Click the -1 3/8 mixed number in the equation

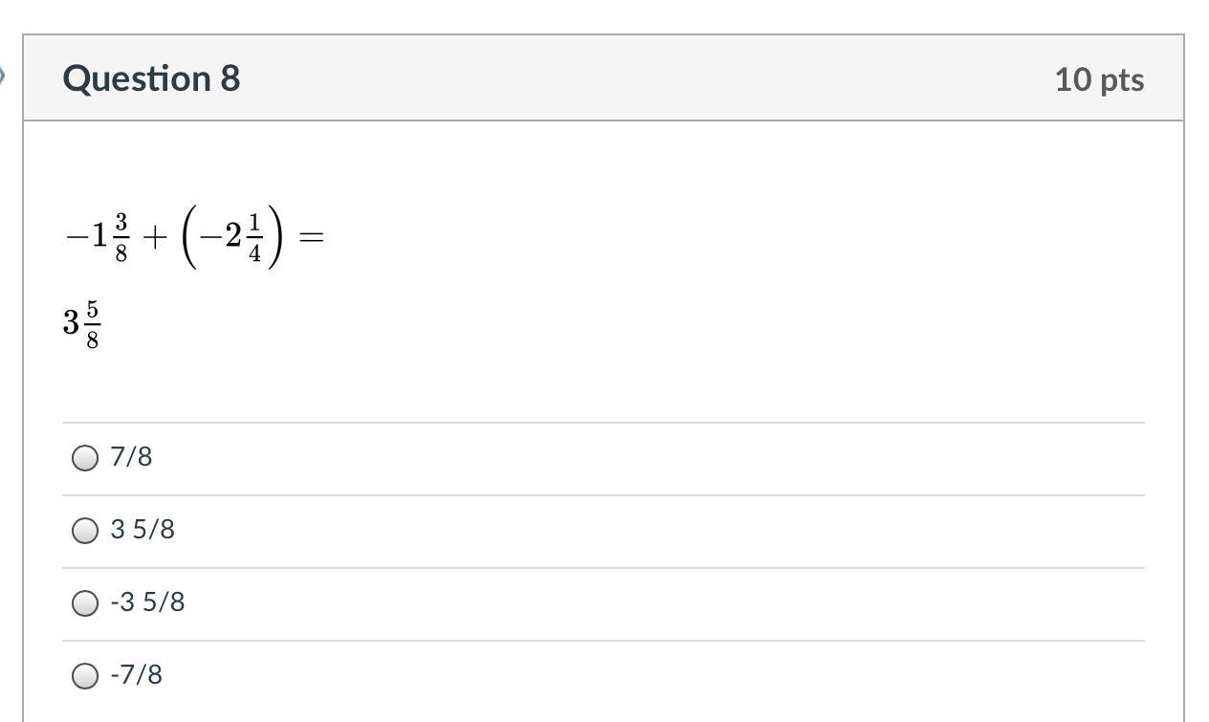coord(97,236)
